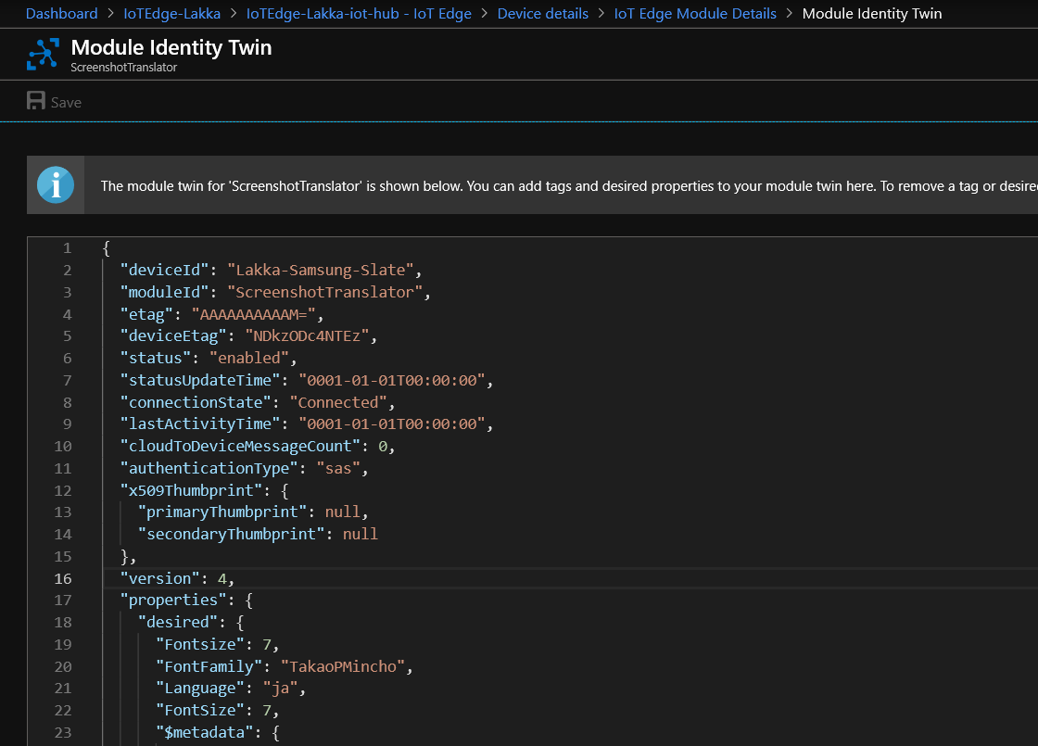Viewport: 1038px width, 746px height.
Task: Click the "FontSize" key on line 22
Action: click(200, 710)
